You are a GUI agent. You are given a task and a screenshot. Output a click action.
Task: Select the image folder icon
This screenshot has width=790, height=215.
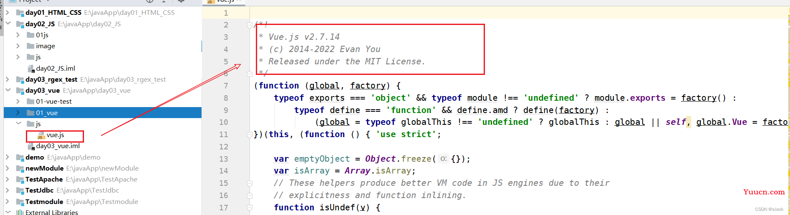[31, 46]
